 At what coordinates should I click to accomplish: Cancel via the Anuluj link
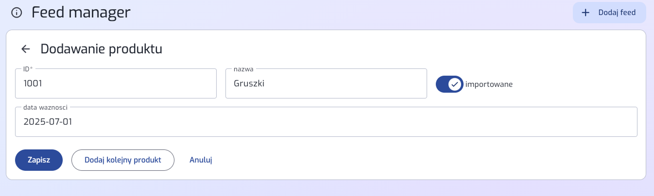(x=201, y=160)
